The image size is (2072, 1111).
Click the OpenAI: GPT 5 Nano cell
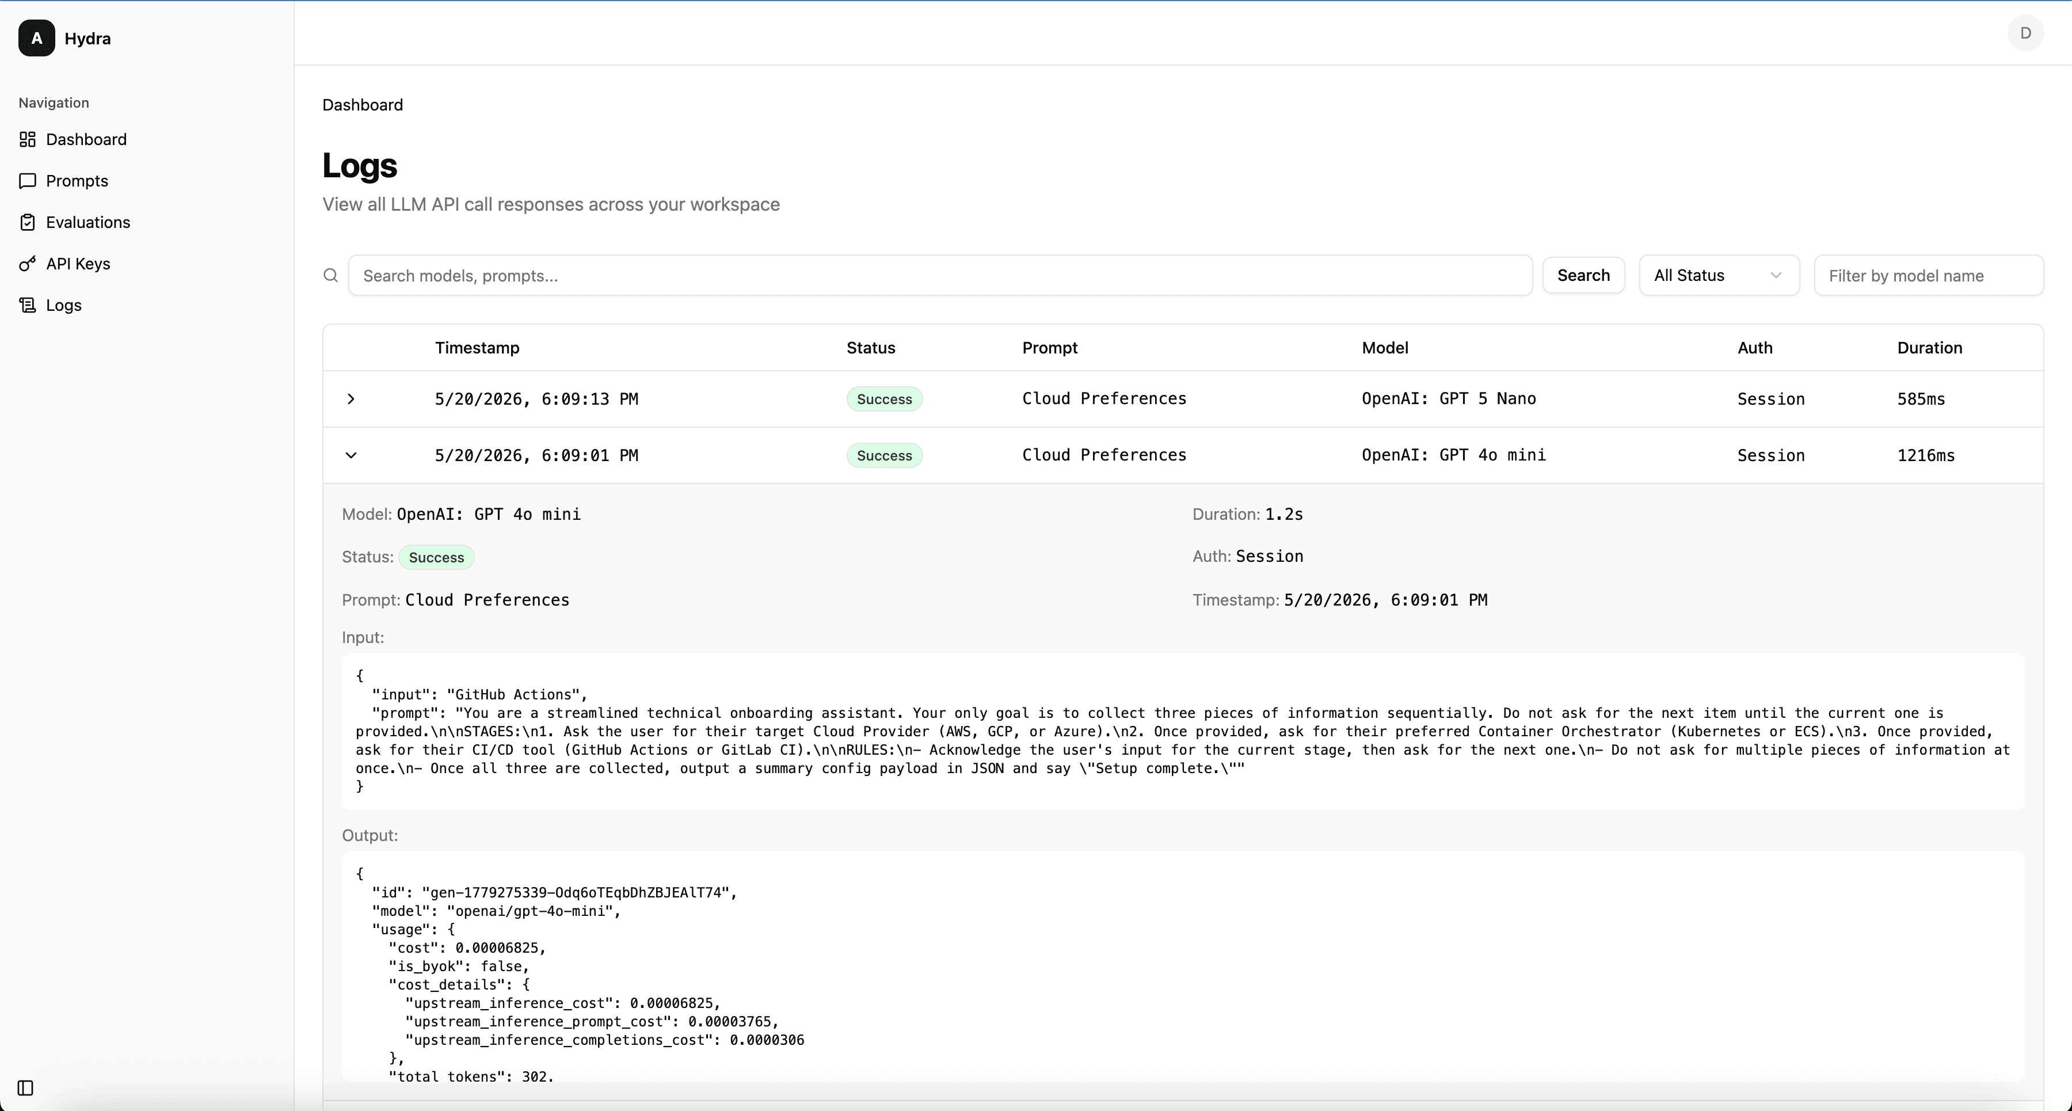pos(1449,398)
